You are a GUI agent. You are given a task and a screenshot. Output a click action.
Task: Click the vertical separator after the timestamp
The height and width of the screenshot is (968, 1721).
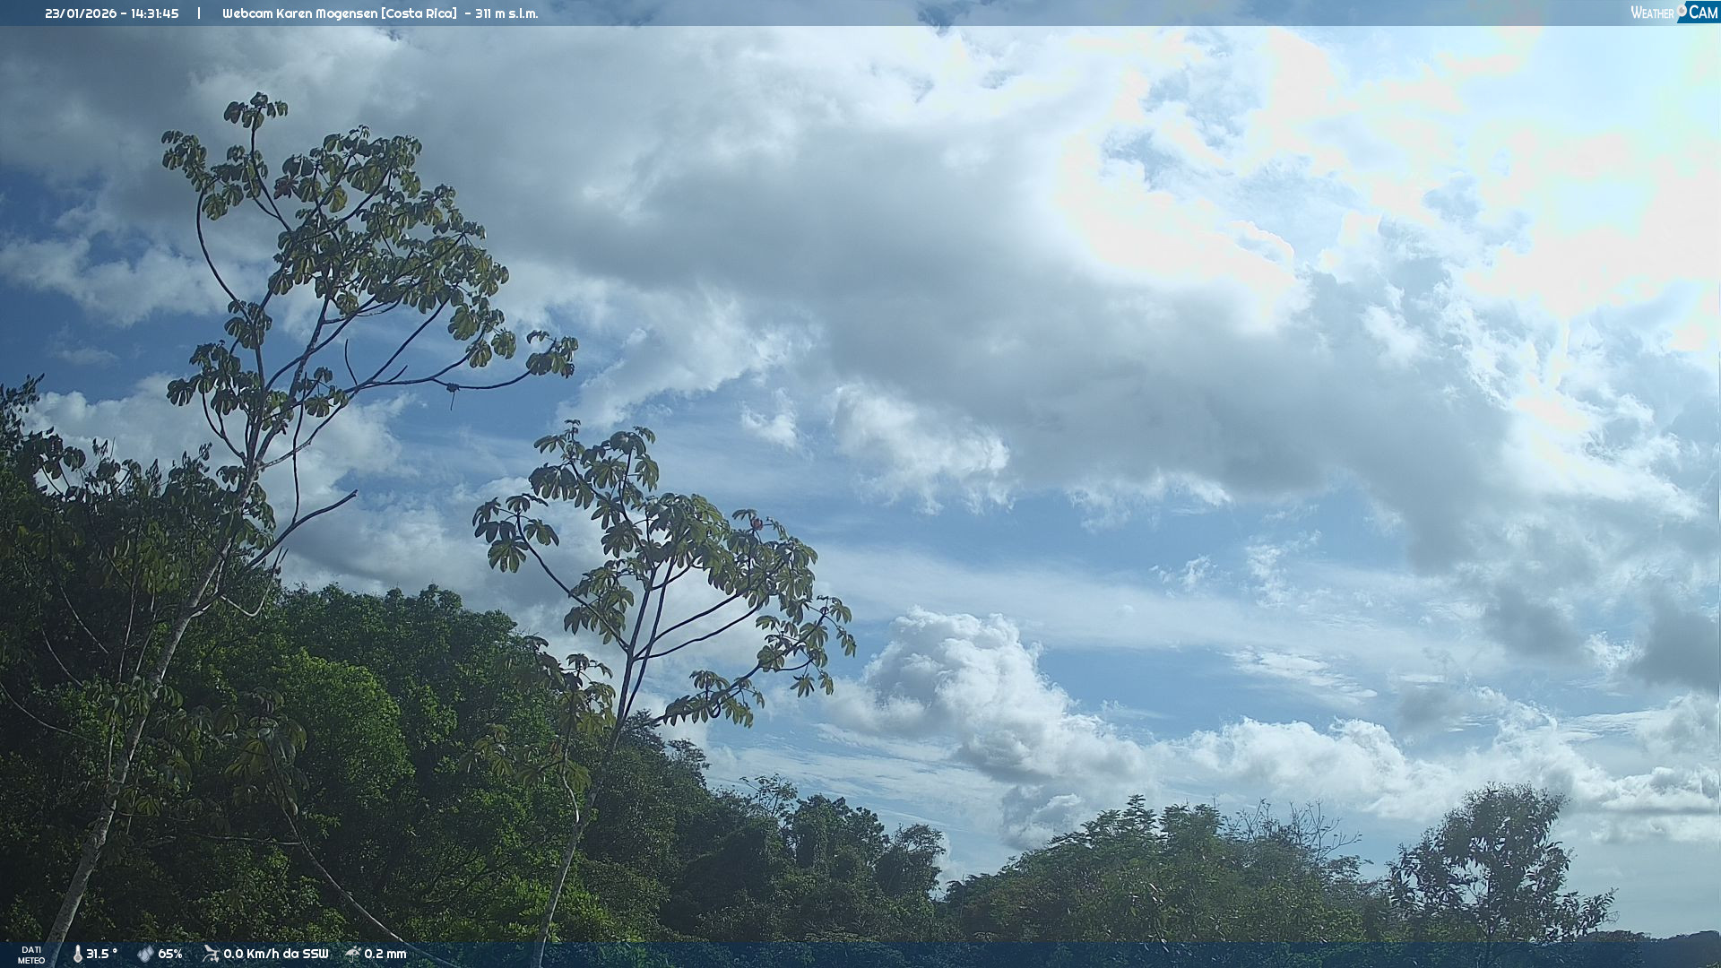point(199,13)
